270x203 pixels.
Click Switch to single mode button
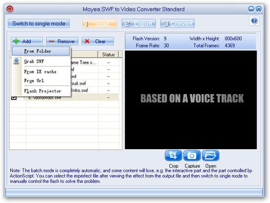click(39, 23)
